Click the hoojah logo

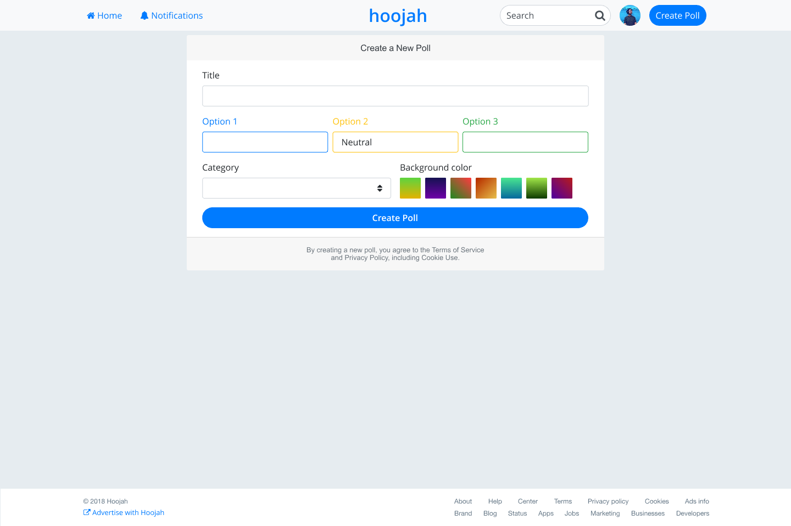(398, 16)
